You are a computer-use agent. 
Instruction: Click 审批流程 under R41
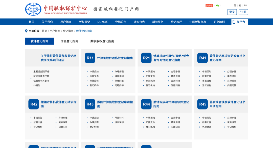[207, 81]
